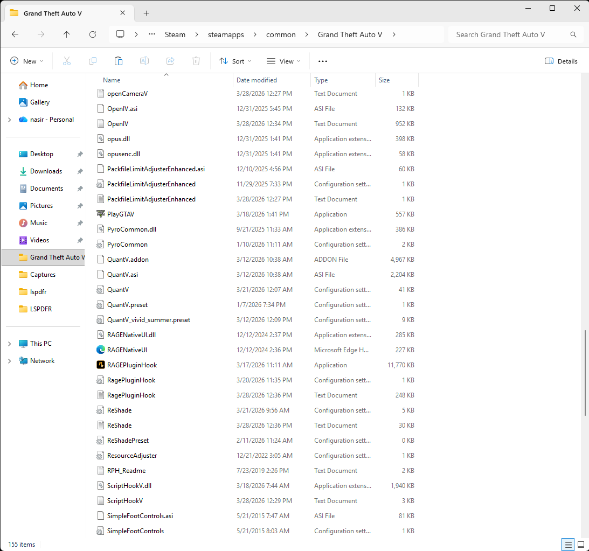Expand the This PC tree node

click(x=9, y=344)
